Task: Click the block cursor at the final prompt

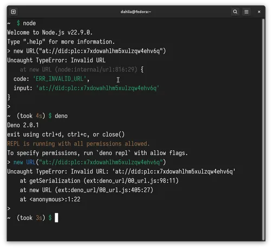Action: click(x=56, y=218)
